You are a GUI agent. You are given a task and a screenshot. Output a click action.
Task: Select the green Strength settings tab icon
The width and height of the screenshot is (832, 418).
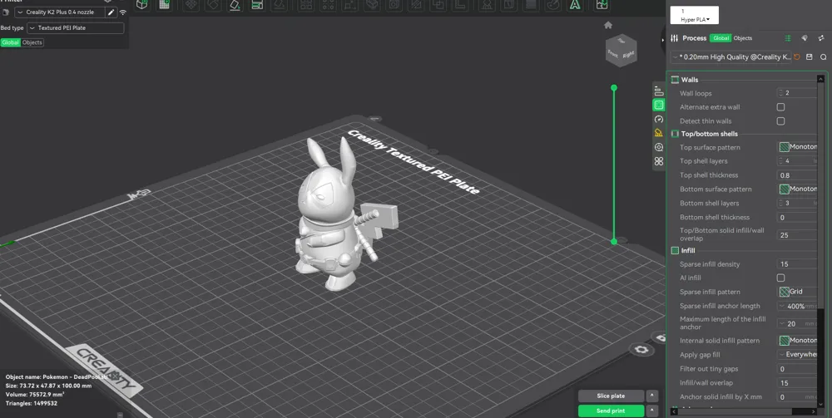pos(659,105)
